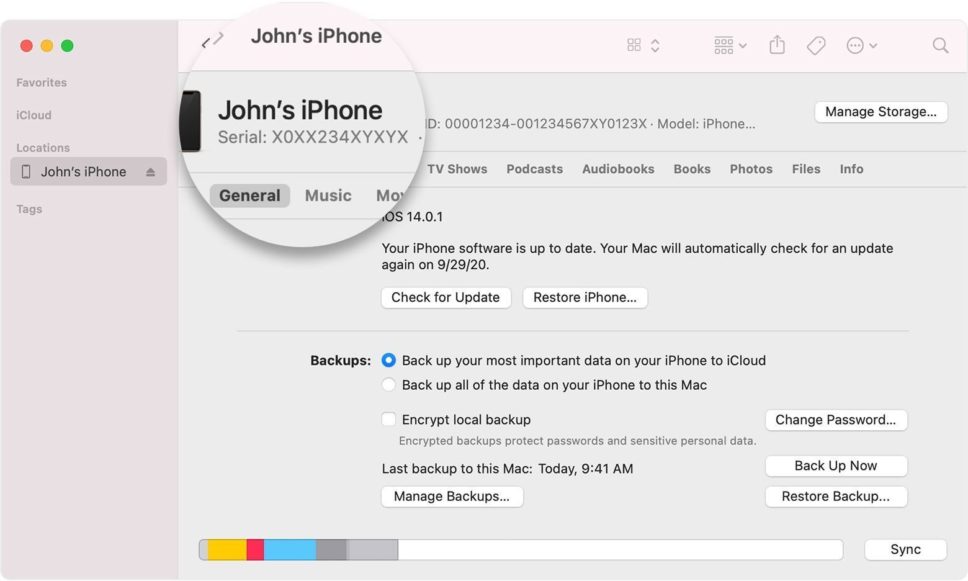Switch to the Books tab
Image resolution: width=968 pixels, height=581 pixels.
pos(692,169)
